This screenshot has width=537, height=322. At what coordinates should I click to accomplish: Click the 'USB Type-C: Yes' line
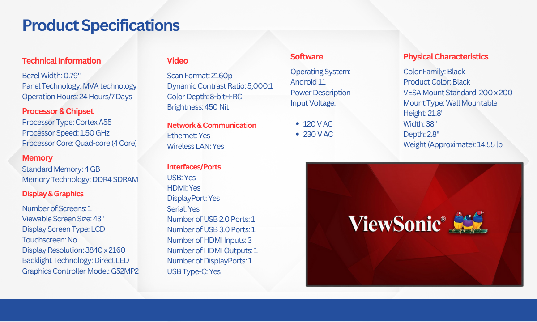tap(194, 271)
